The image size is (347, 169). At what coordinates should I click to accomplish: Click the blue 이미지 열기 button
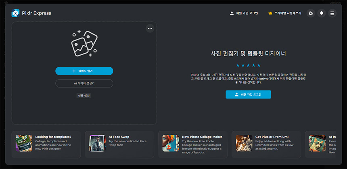coord(84,71)
